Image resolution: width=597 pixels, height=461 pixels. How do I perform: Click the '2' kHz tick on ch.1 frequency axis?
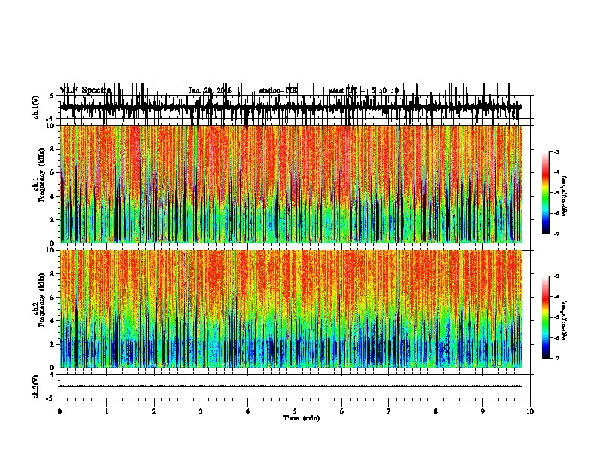point(53,219)
